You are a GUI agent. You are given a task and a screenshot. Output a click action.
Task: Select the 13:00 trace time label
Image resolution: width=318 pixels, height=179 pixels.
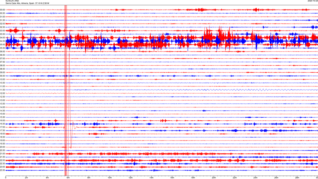(2, 100)
